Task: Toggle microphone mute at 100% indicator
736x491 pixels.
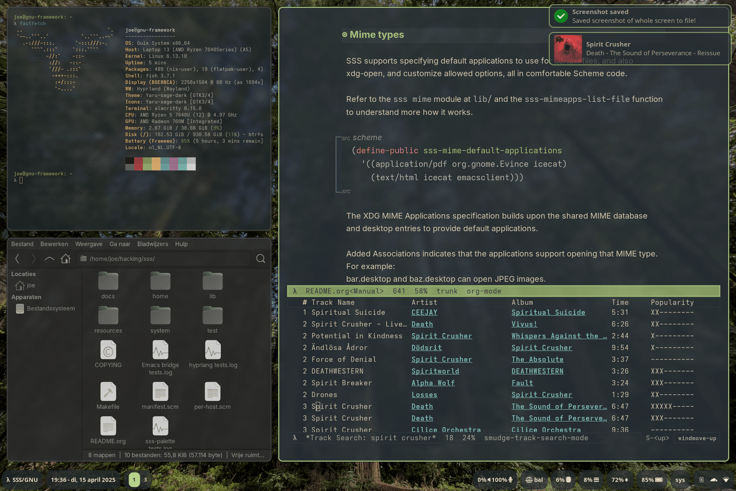Action: [x=503, y=480]
